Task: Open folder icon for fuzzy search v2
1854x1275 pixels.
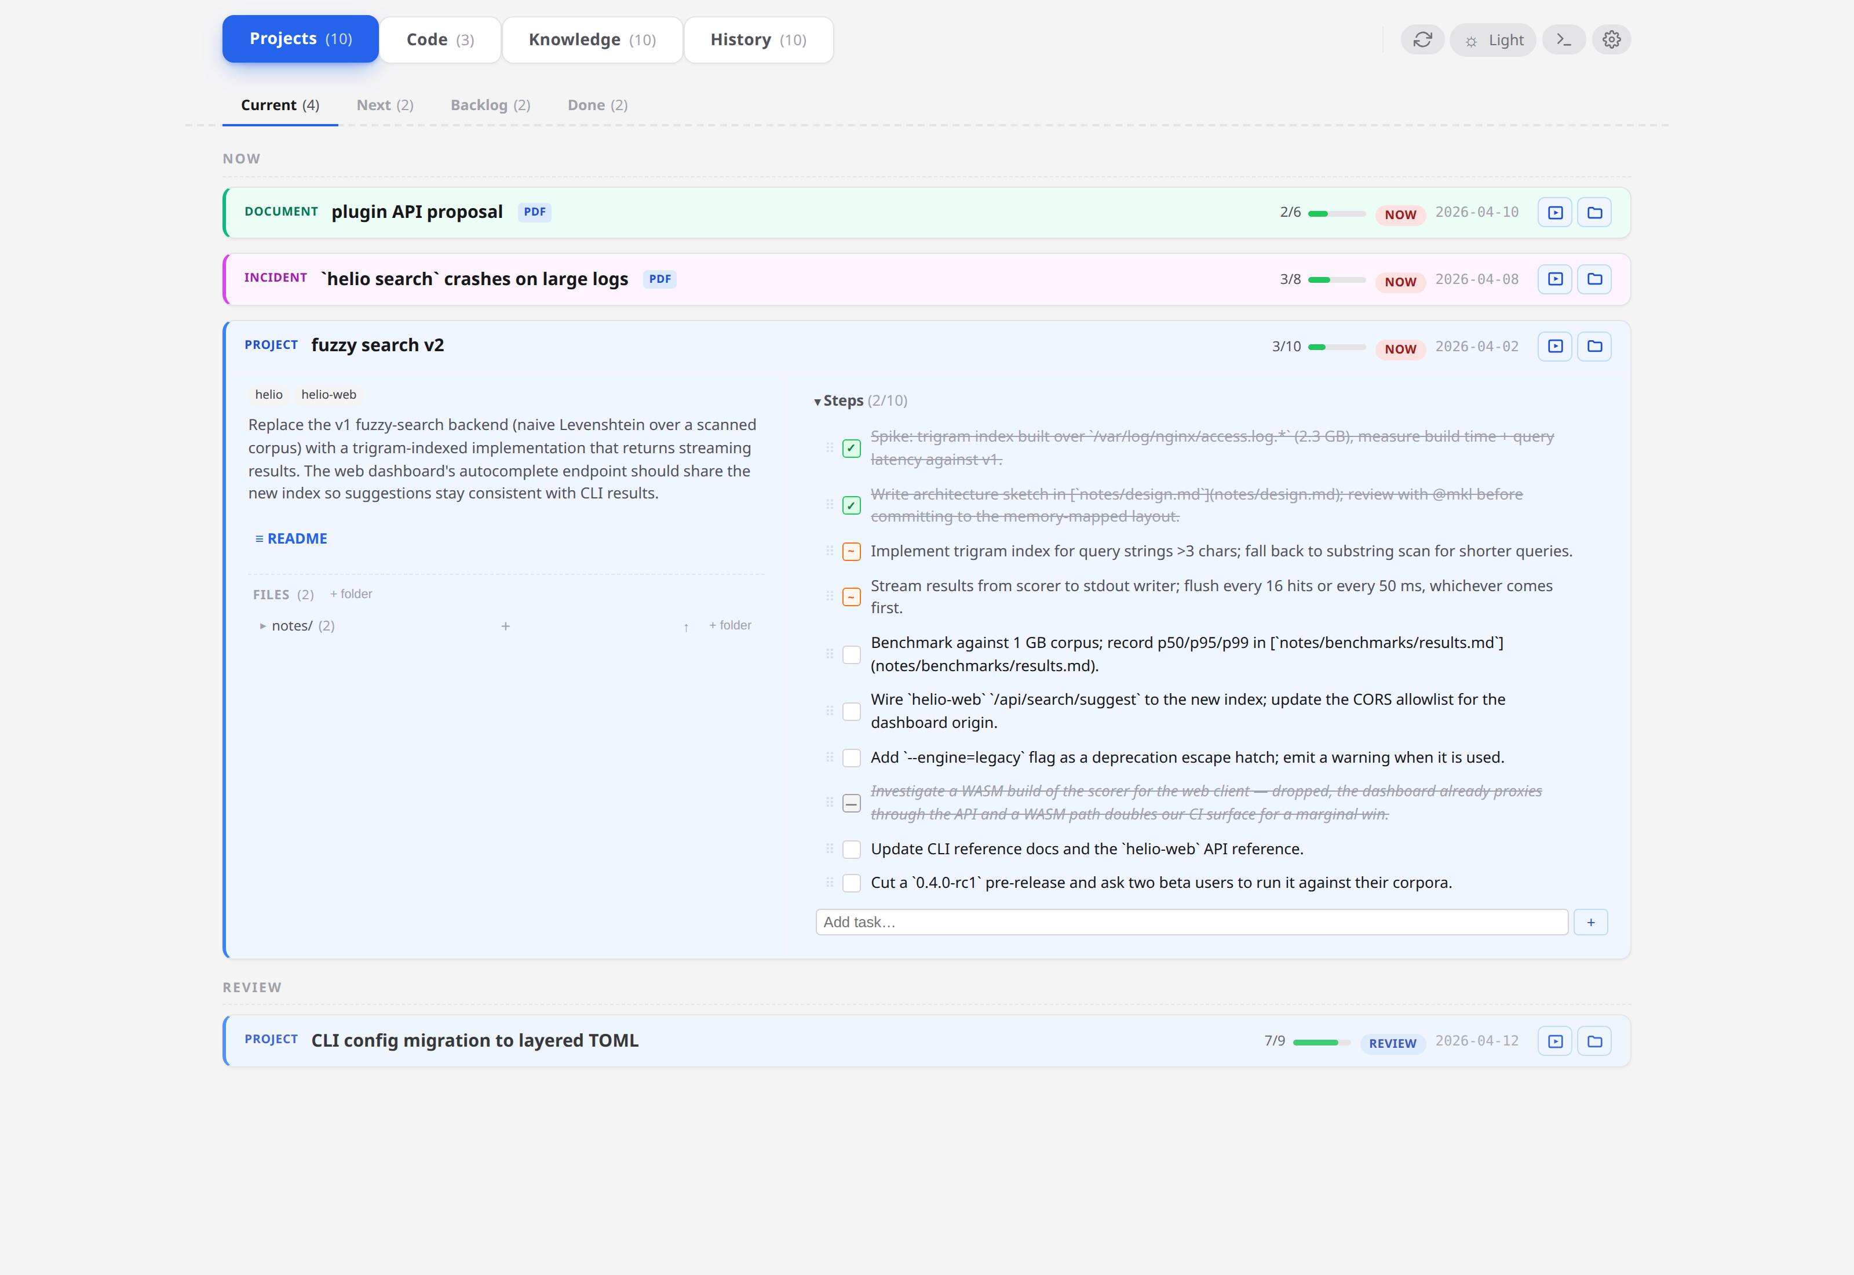Action: click(x=1594, y=347)
